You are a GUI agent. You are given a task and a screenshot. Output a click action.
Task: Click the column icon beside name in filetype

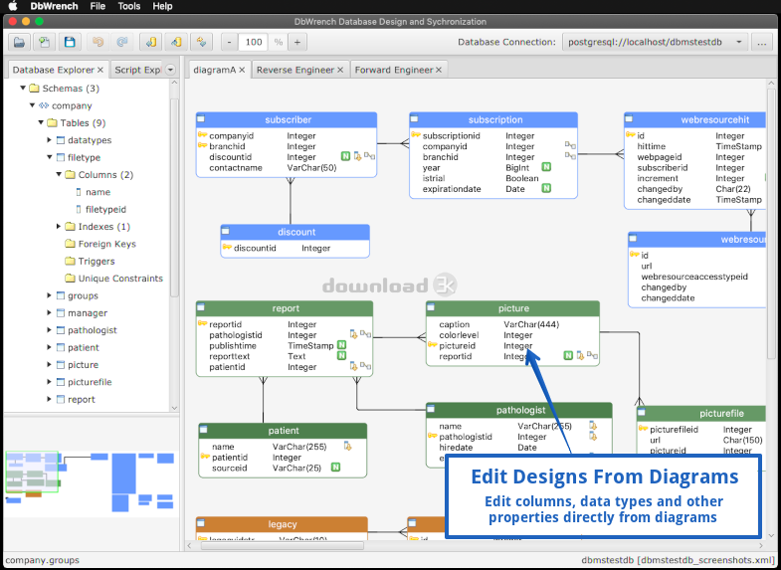[x=79, y=192]
